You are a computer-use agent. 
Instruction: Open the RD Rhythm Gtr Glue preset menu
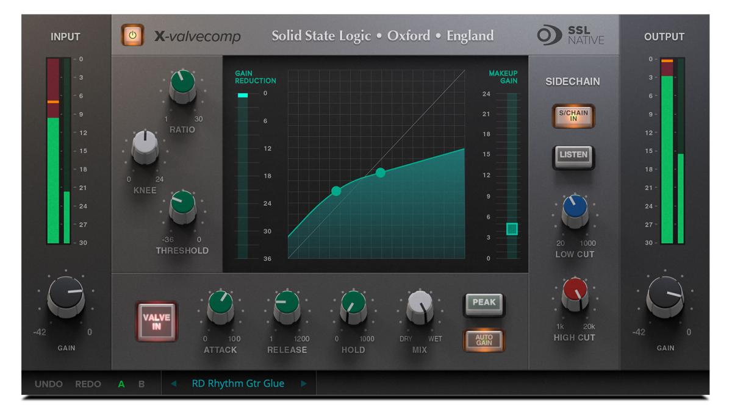point(238,384)
